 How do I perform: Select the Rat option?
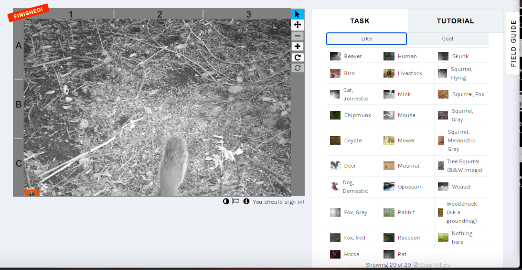(x=407, y=254)
